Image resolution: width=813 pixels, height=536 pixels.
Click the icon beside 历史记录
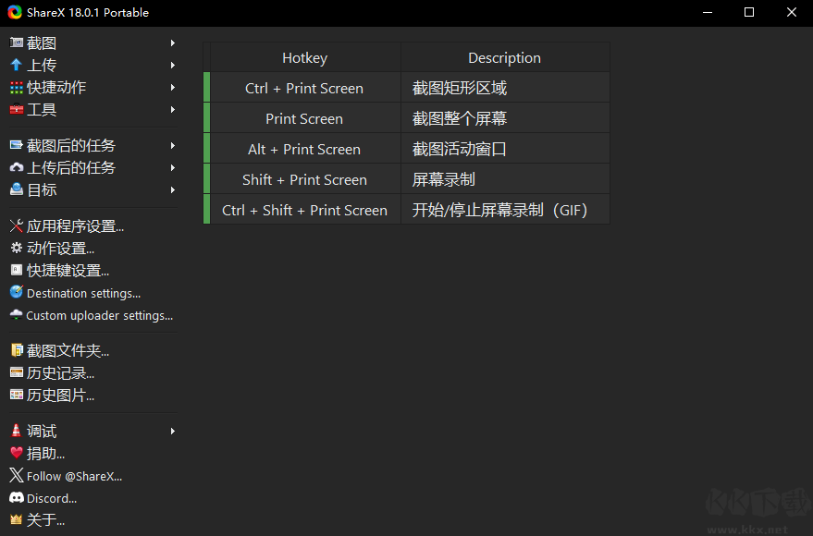17,372
